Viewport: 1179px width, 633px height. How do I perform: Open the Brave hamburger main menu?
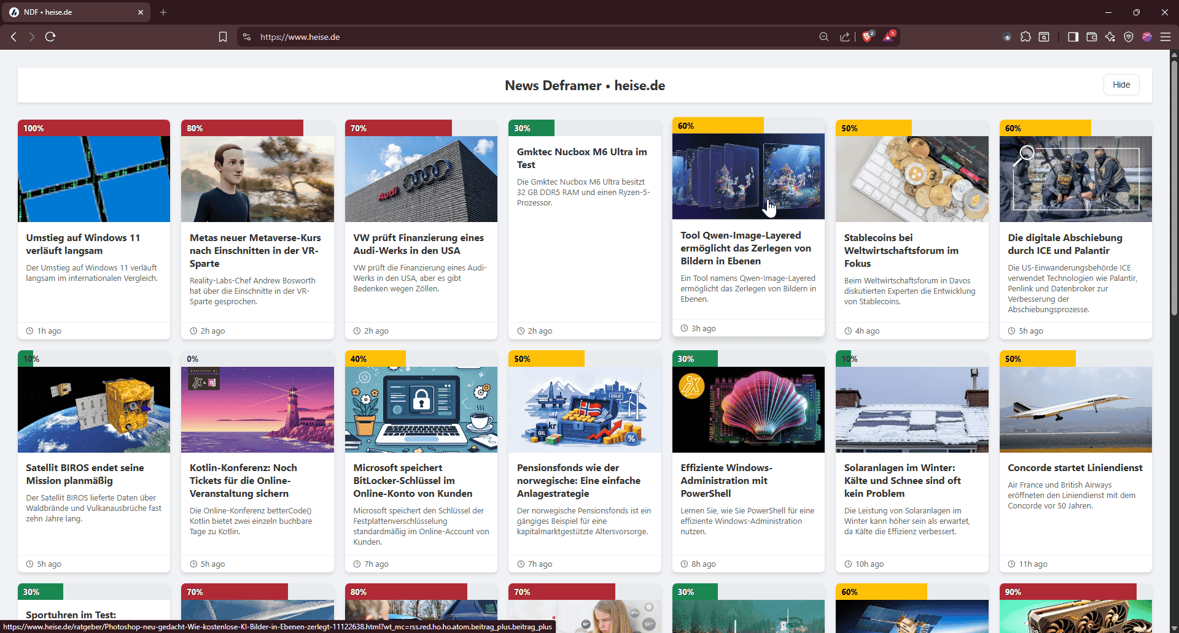tap(1165, 37)
